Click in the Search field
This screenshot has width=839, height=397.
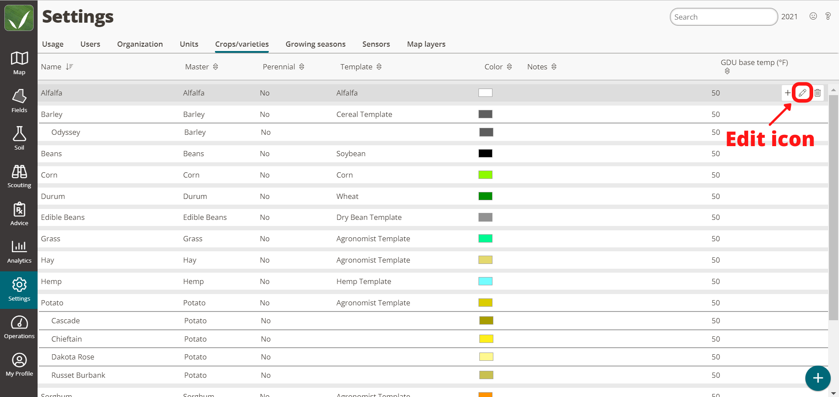[724, 17]
